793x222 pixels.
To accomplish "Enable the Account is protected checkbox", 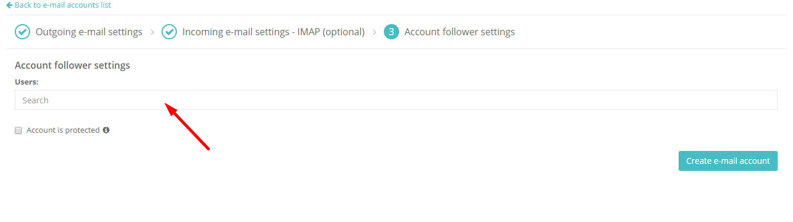I will pyautogui.click(x=18, y=130).
